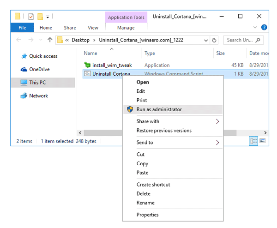Image resolution: width=277 pixels, height=228 pixels.
Task: Open the File tab
Action: click(x=22, y=28)
